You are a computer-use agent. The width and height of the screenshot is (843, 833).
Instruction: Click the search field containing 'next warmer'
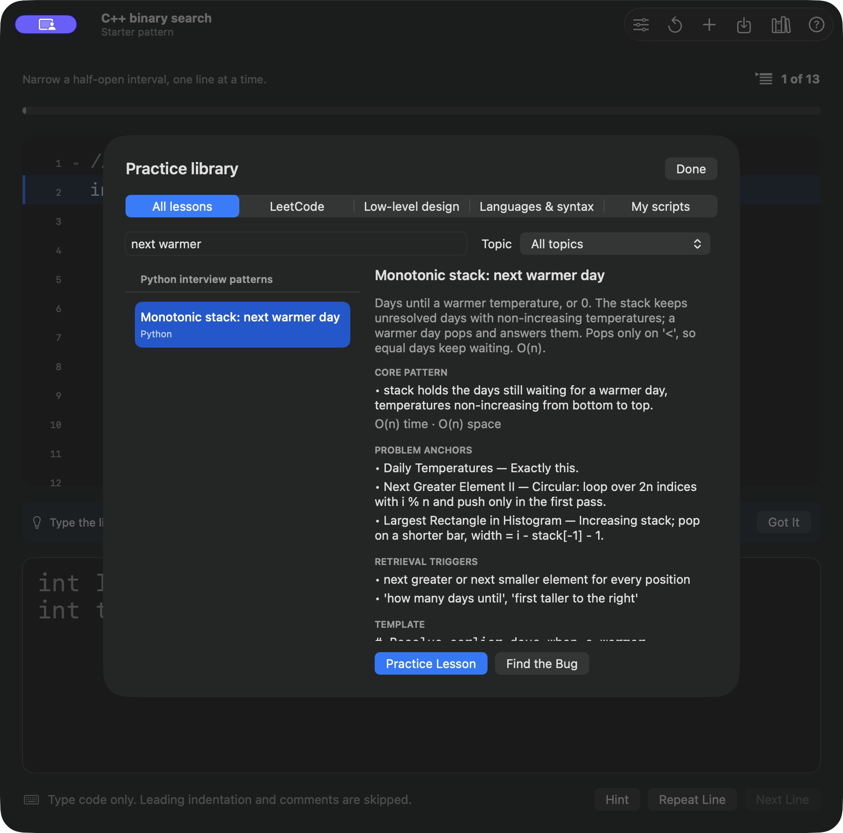(x=296, y=244)
